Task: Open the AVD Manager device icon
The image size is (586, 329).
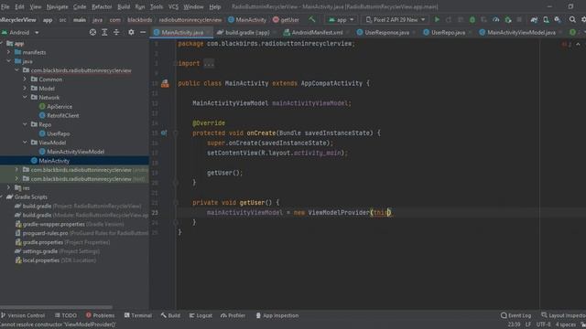Action: 546,19
